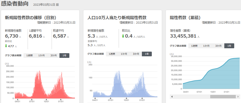
Task: Click the 250 y-axis label in the blue chart
Action: [x=90, y=65]
